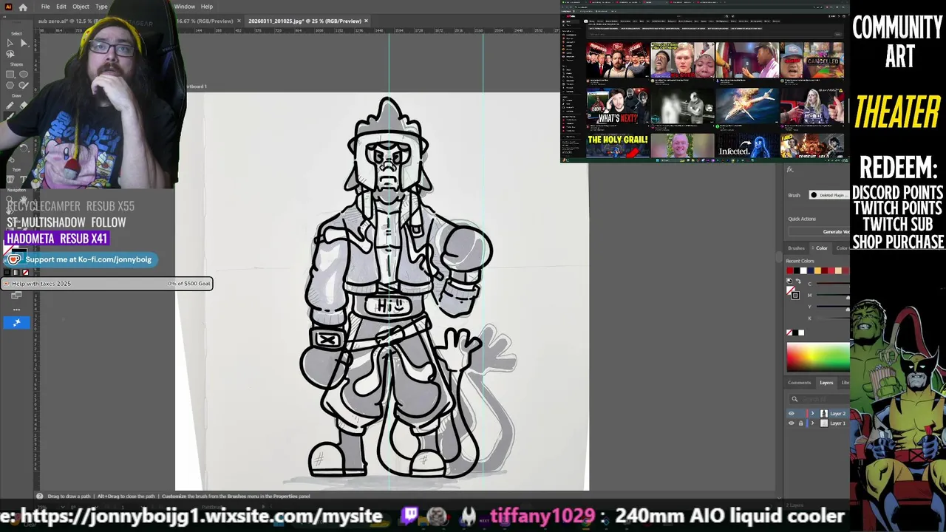Screen dimensions: 946x532
Task: Click the Help with taxes 2025 goal bar
Action: (107, 284)
